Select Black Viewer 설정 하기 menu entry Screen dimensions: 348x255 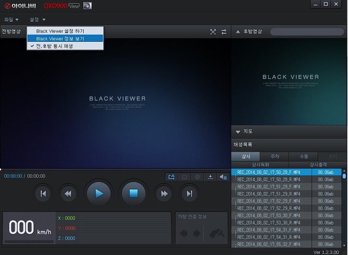pos(65,31)
